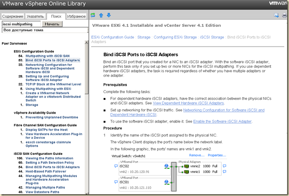Click the vmnic2 network adapter icon

point(187,166)
